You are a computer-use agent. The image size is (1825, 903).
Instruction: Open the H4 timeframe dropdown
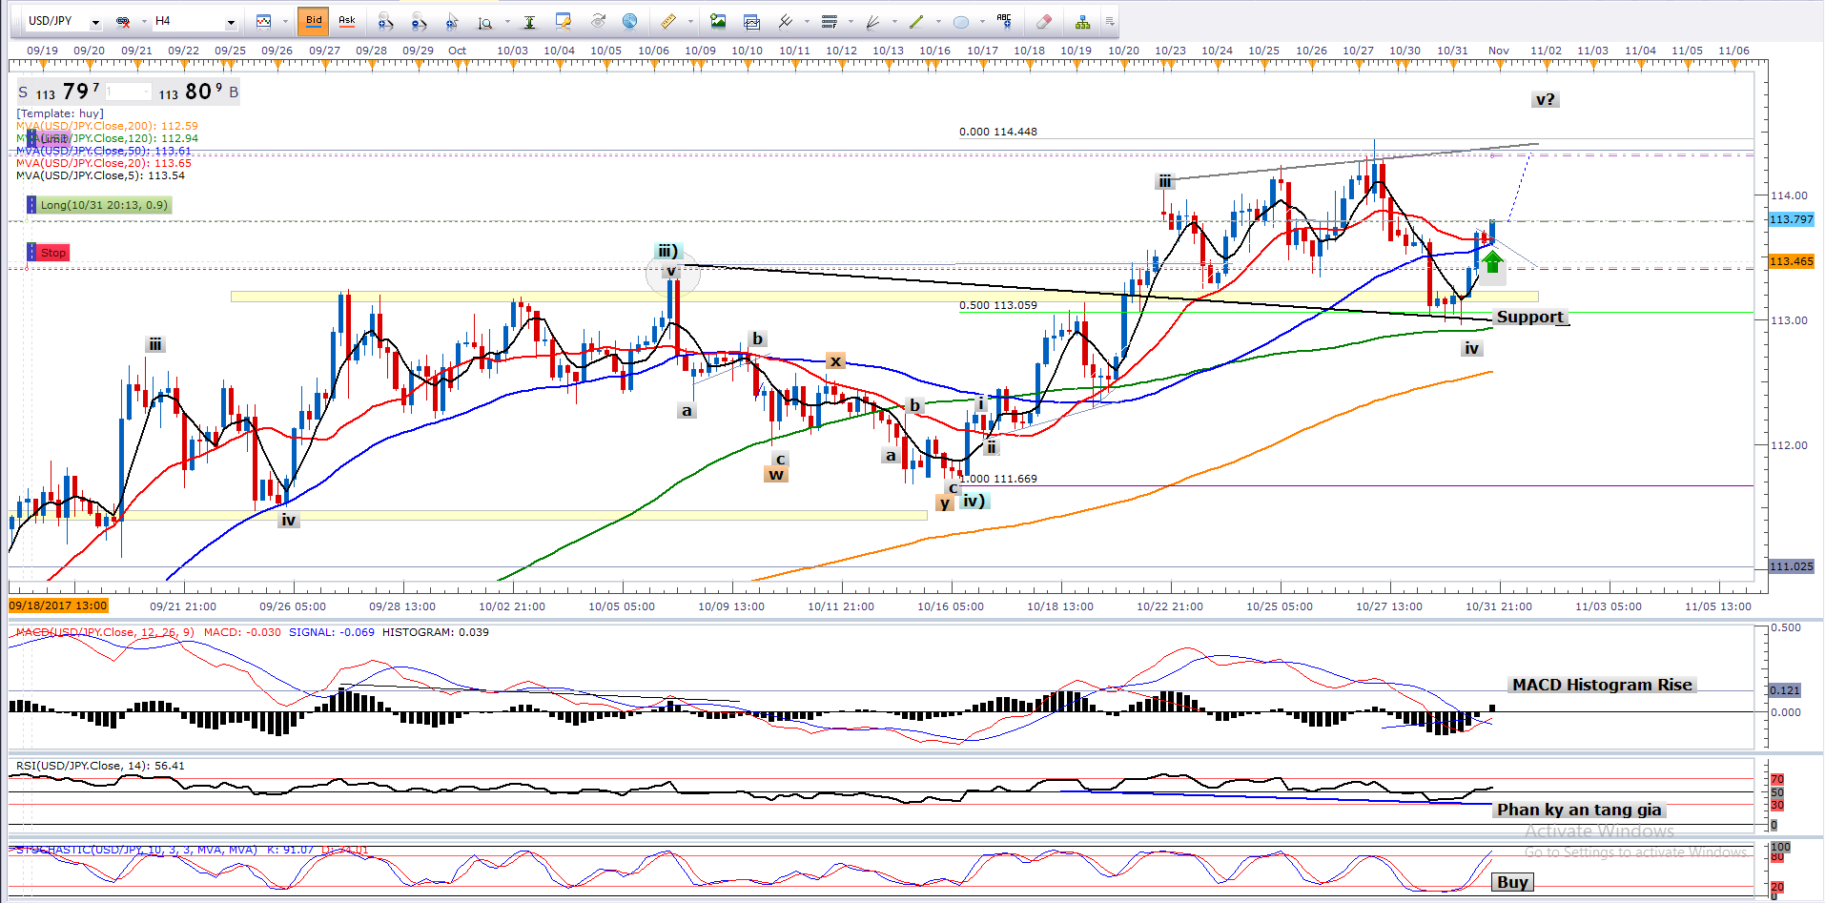pos(231,22)
